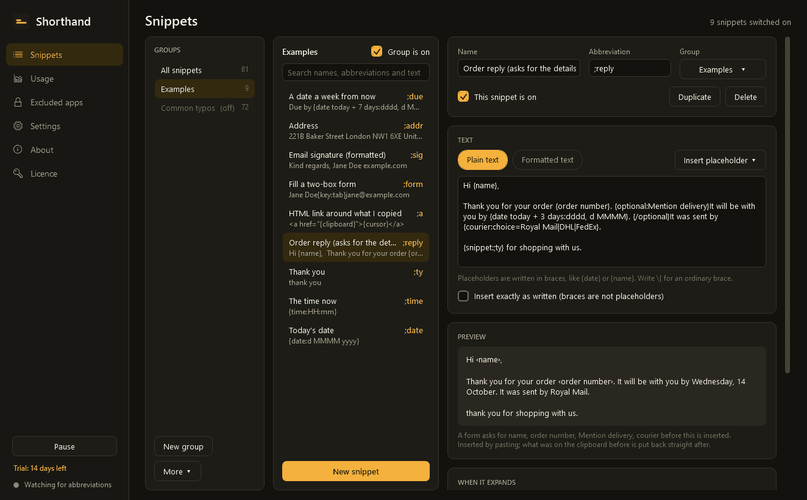
Task: Select the 'A date a week from now' snippet
Action: coord(356,102)
